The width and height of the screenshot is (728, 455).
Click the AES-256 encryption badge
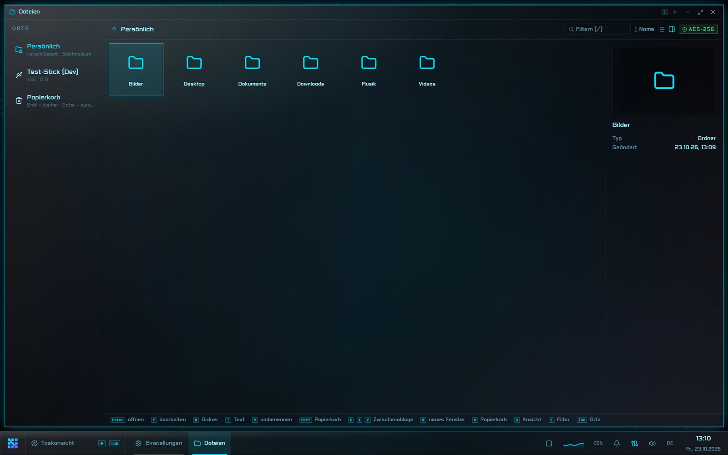click(x=698, y=29)
